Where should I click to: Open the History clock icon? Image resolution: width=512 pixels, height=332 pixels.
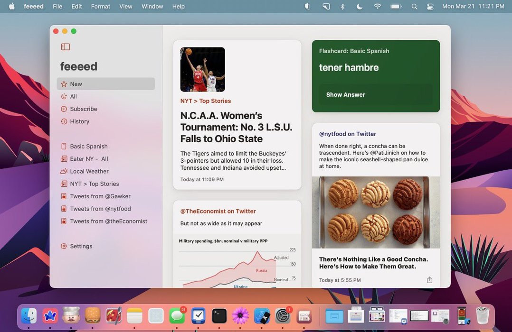(x=64, y=121)
